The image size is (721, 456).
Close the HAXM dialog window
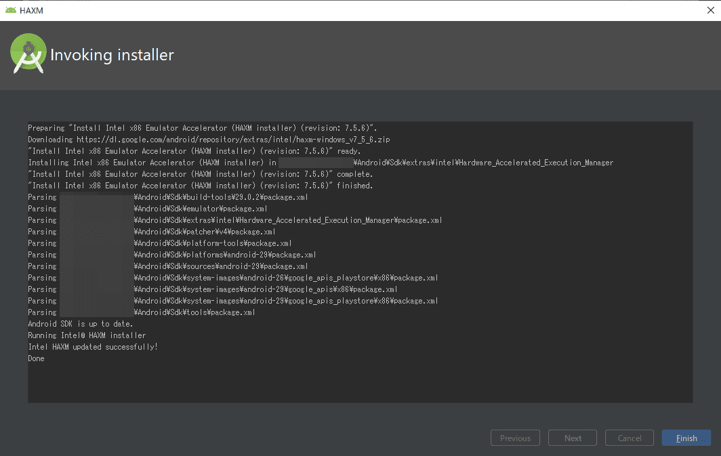pyautogui.click(x=710, y=10)
